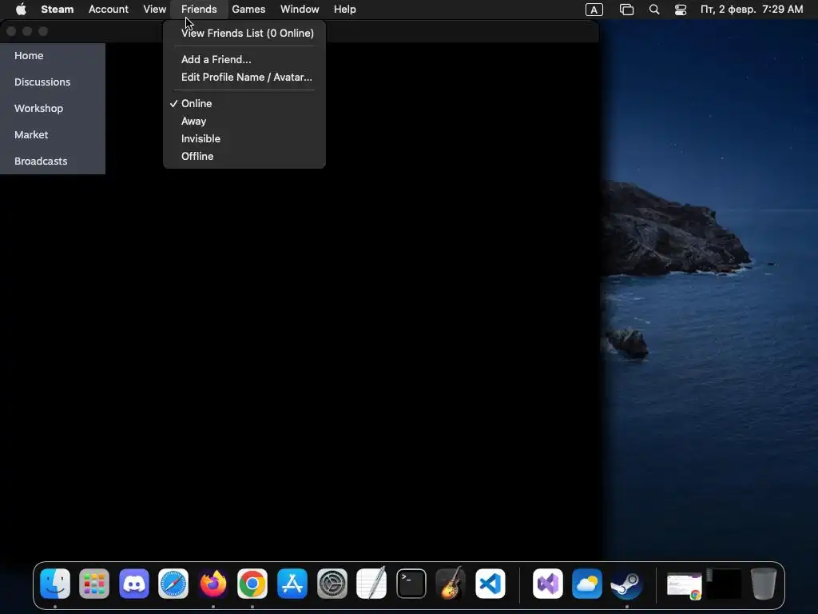This screenshot has width=818, height=614.
Task: Open Spotlight search magnifier icon
Action: coord(654,10)
